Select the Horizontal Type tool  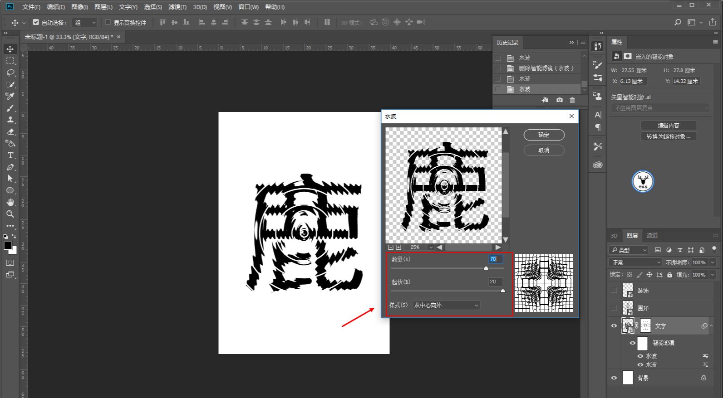(x=10, y=155)
